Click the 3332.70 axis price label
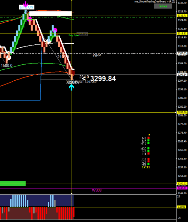The width and height of the screenshot is (188, 222). [182, 3]
